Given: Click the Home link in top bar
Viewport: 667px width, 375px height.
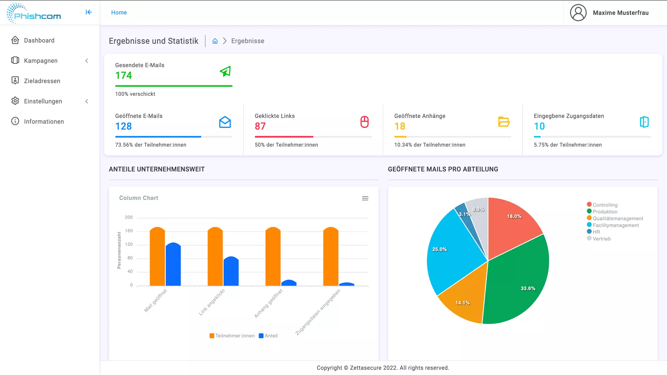Looking at the screenshot, I should 119,12.
